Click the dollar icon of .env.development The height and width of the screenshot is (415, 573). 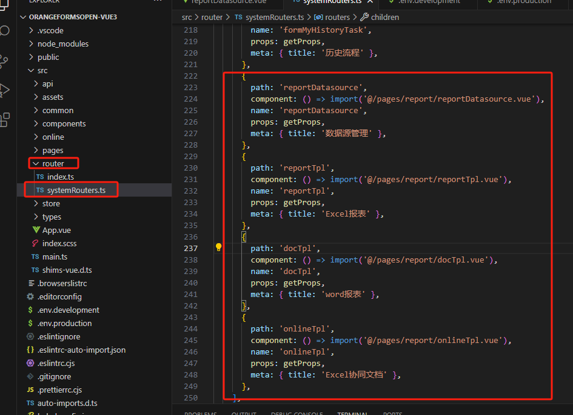click(30, 310)
